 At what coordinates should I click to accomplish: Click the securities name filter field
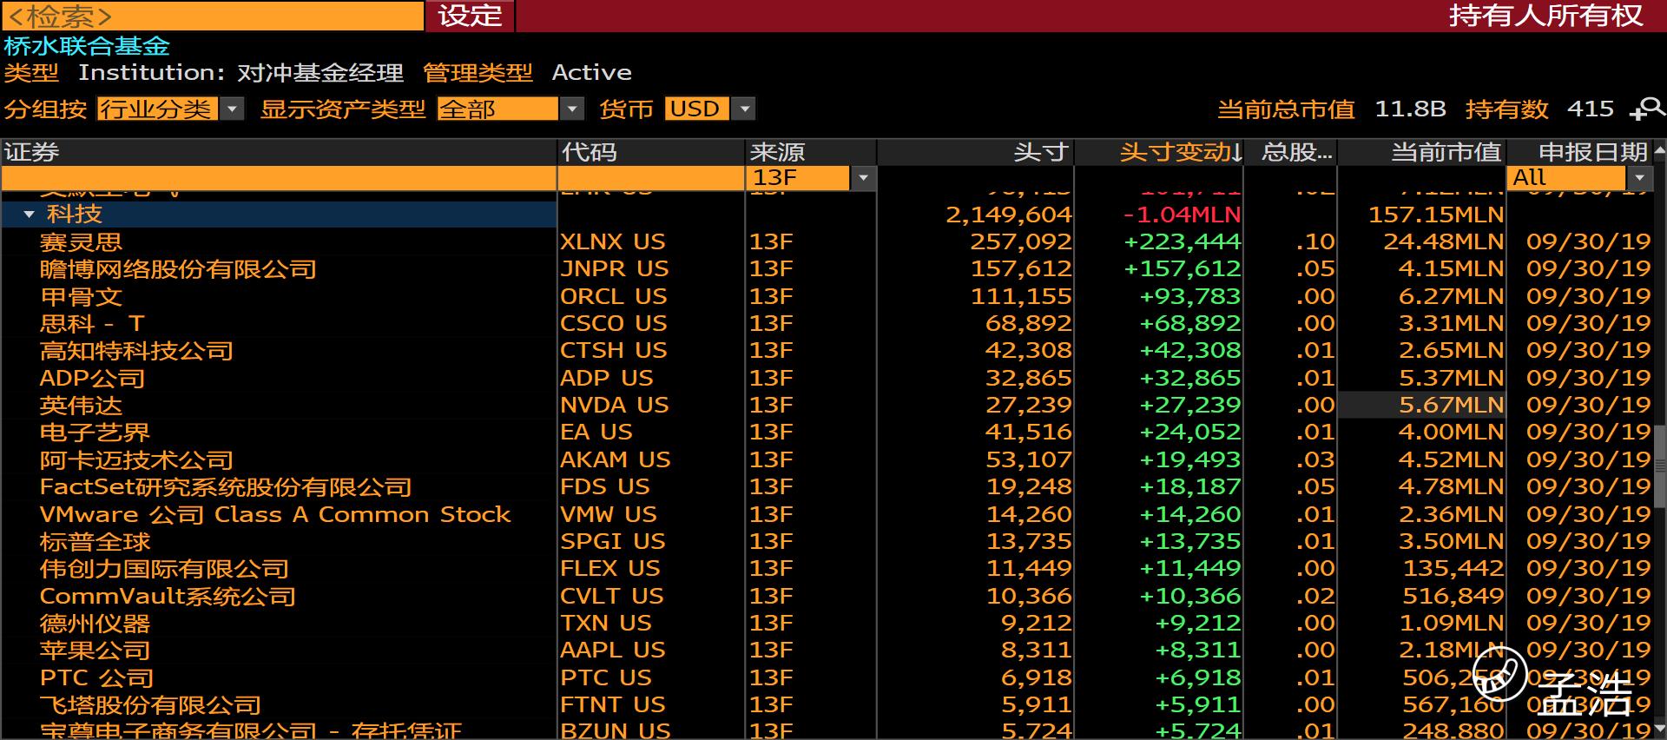[279, 178]
